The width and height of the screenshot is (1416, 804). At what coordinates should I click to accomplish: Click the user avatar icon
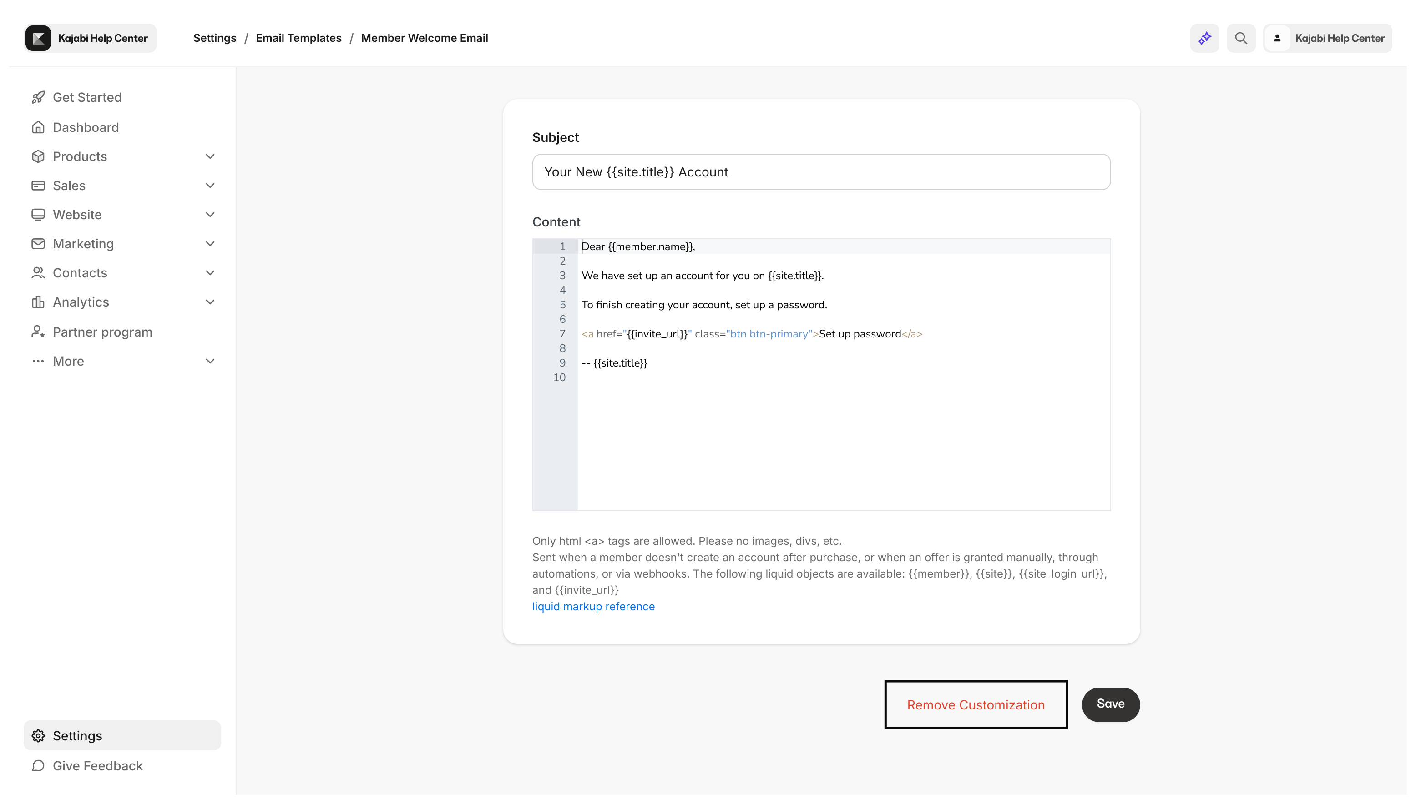[1277, 38]
